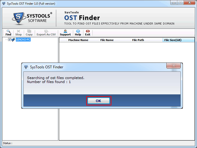197x148 pixels.
Task: Click the Export As CSV icon
Action: (46, 33)
